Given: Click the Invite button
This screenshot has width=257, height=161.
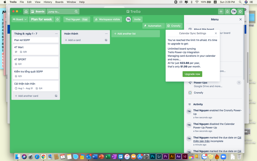Looking at the screenshot, I should (x=137, y=19).
